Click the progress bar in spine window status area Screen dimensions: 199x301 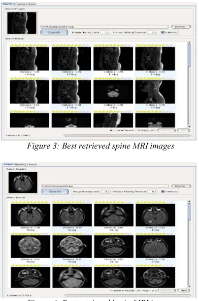coord(127,136)
